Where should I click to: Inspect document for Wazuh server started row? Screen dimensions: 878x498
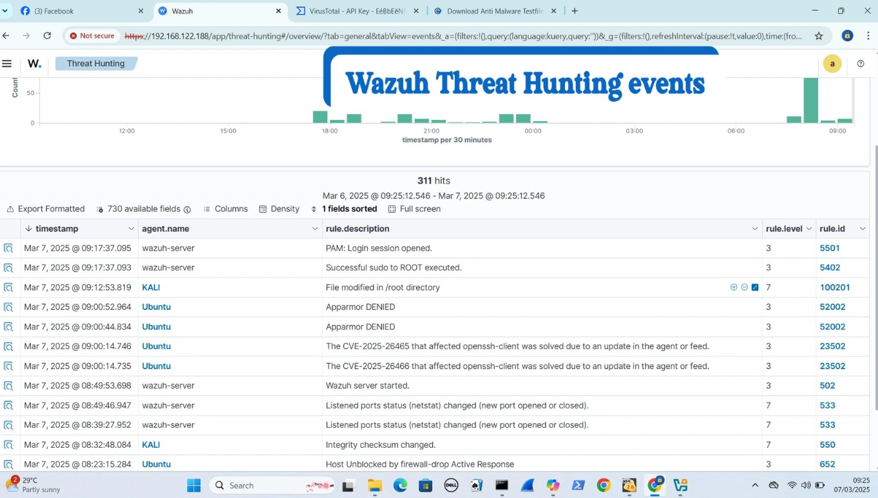coord(8,385)
